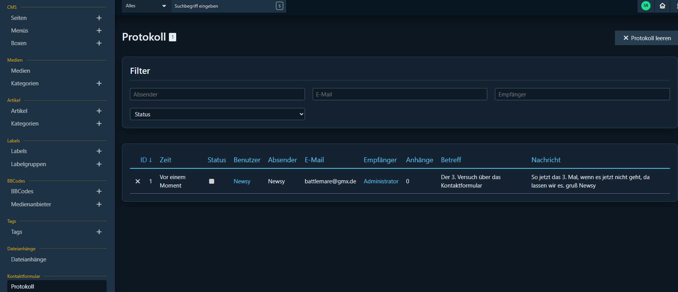Toggle the status checkbox of entry 1

click(211, 181)
